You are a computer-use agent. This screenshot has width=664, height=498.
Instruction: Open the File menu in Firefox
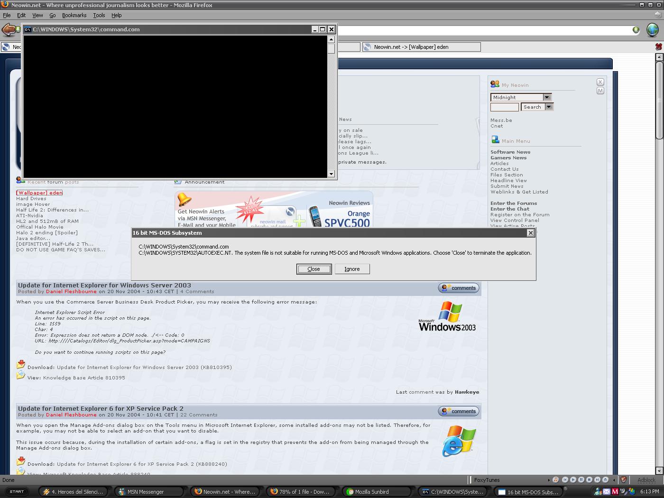(x=7, y=15)
